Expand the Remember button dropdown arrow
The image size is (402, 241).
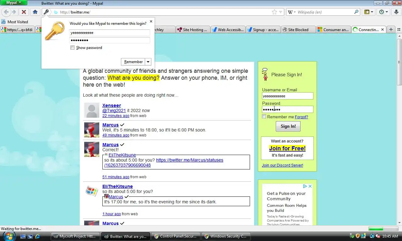tap(148, 62)
